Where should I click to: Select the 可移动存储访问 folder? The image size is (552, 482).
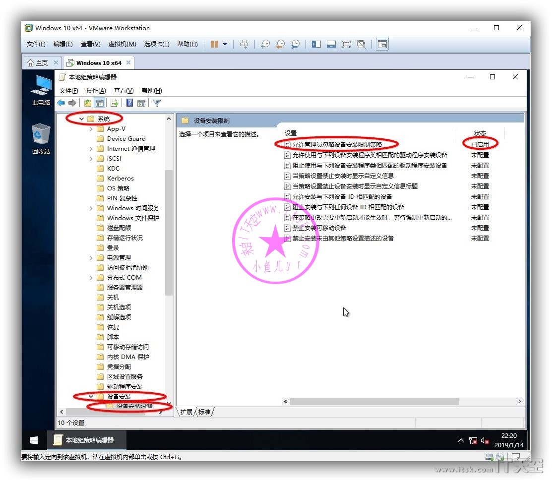tap(127, 347)
